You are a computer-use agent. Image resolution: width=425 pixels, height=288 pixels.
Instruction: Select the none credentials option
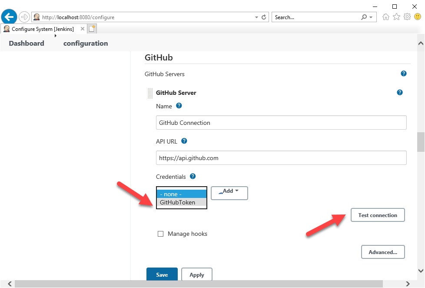pos(182,194)
